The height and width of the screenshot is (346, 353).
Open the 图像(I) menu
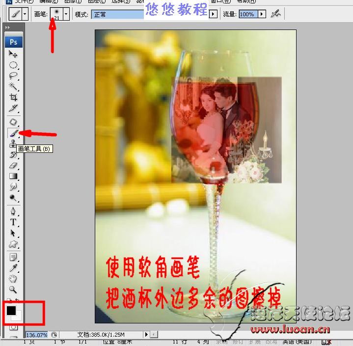click(x=73, y=1)
